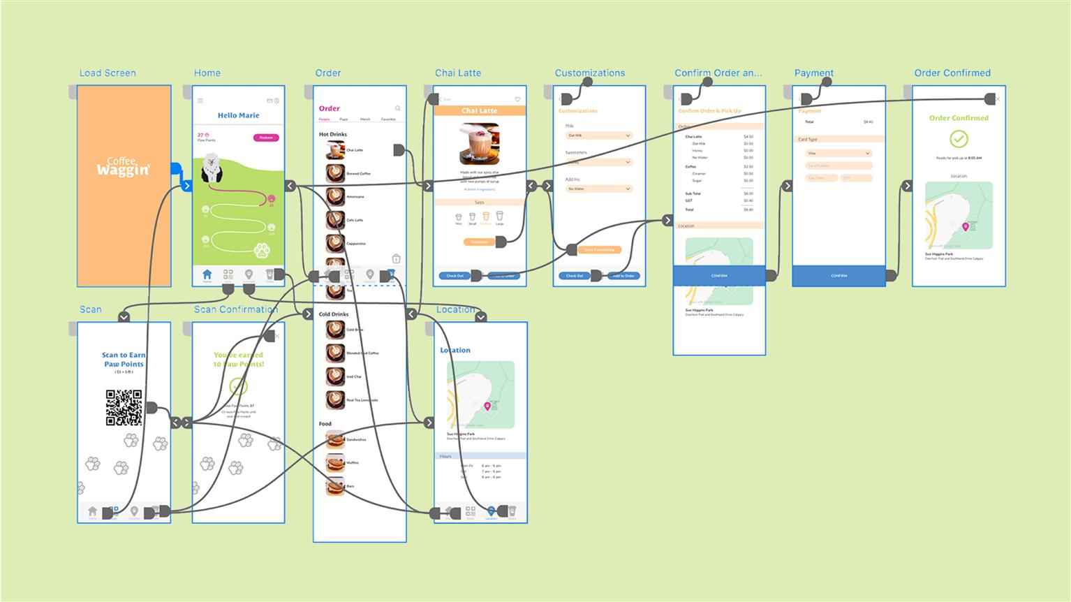Click the Chai Latte thumbnail in Hot Drinks
Image resolution: width=1071 pixels, height=602 pixels.
[336, 149]
